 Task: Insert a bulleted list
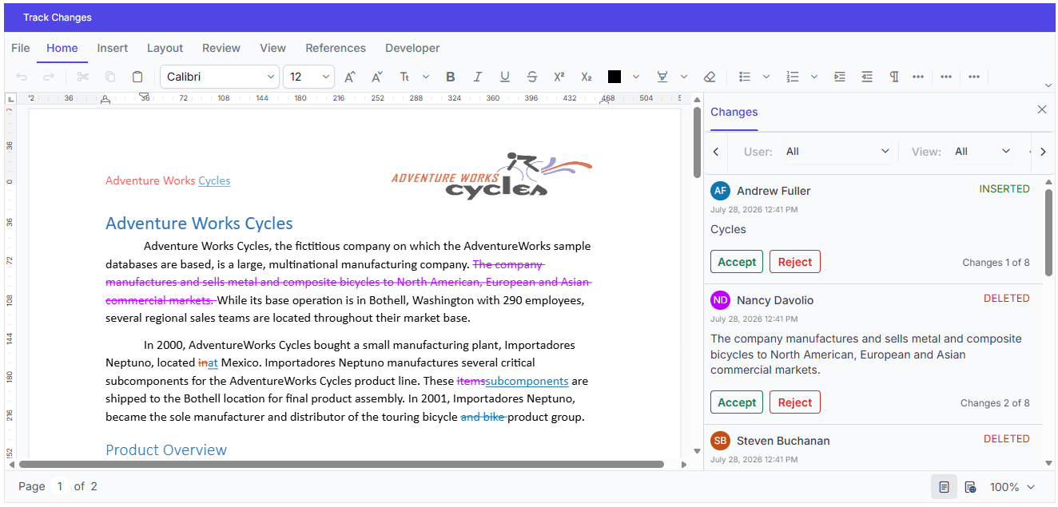pyautogui.click(x=745, y=77)
